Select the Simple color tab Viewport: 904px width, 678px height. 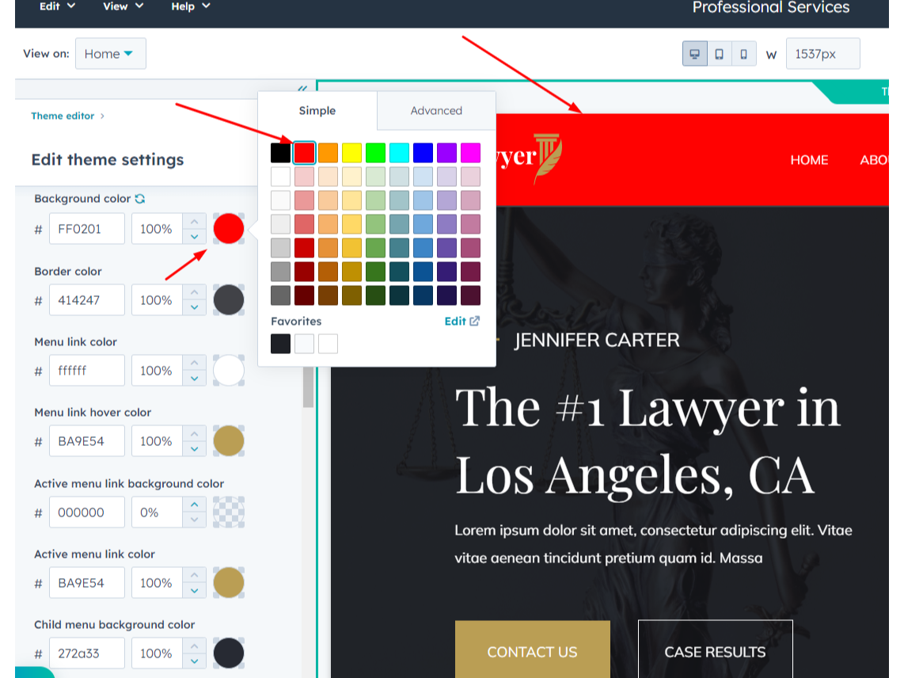coord(317,111)
